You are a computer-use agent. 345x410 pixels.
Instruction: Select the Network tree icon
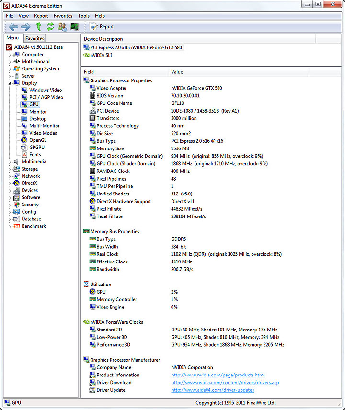tap(17, 176)
